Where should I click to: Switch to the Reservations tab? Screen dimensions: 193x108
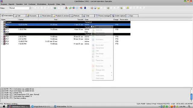45,16
